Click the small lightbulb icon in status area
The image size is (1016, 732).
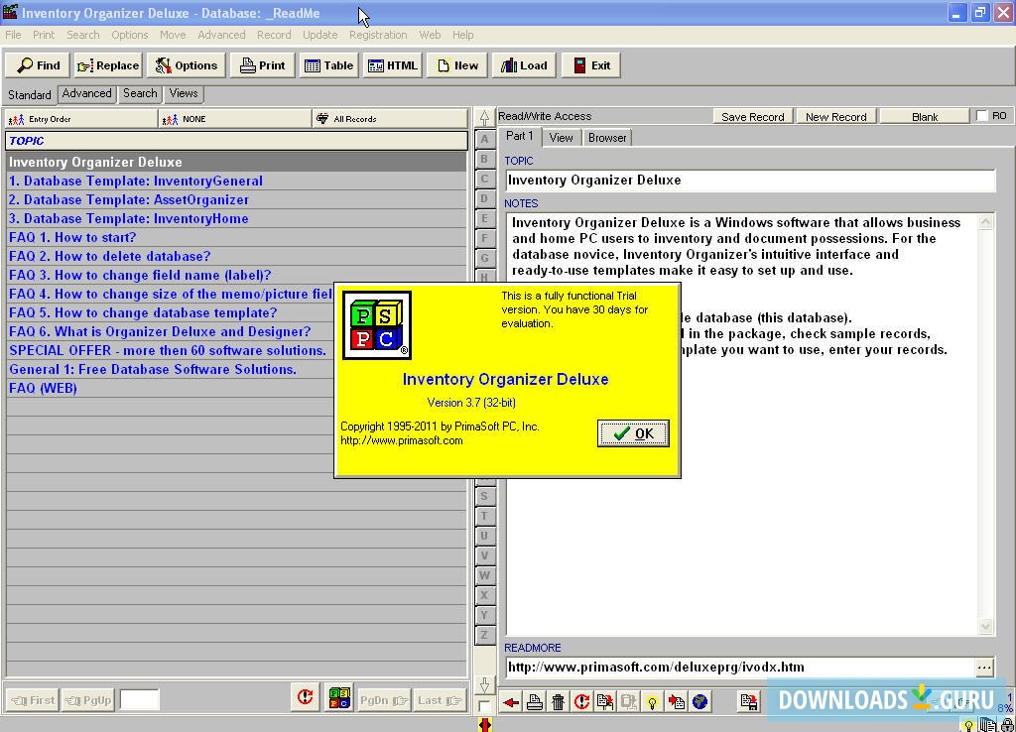pos(968,725)
